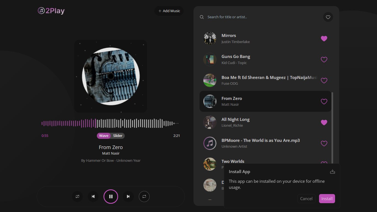Viewport: 377px width, 212px height.
Task: Click the Fuse ODG artist name
Action: pyautogui.click(x=230, y=84)
